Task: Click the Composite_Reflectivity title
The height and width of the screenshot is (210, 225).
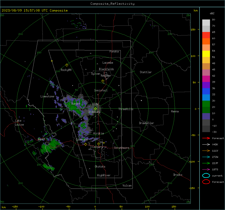Action: click(x=112, y=4)
